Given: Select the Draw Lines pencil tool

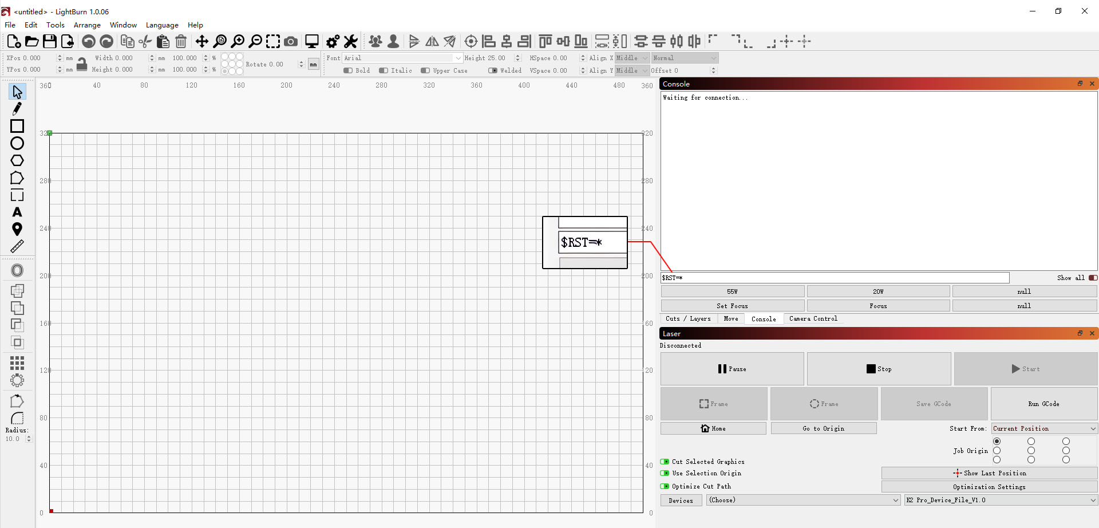Looking at the screenshot, I should (17, 109).
